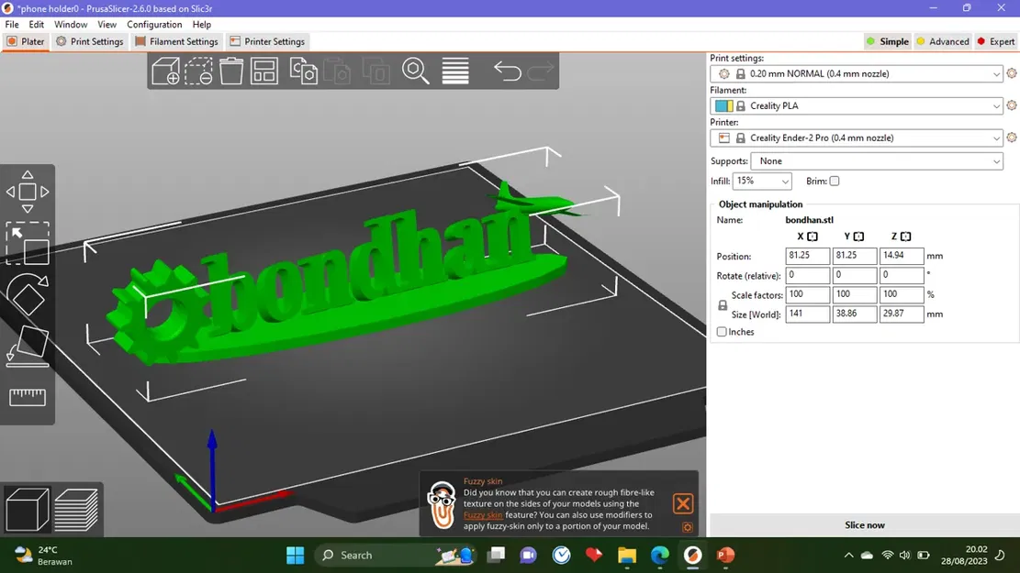Click the print settings gear icon
The image size is (1020, 573).
1012,73
